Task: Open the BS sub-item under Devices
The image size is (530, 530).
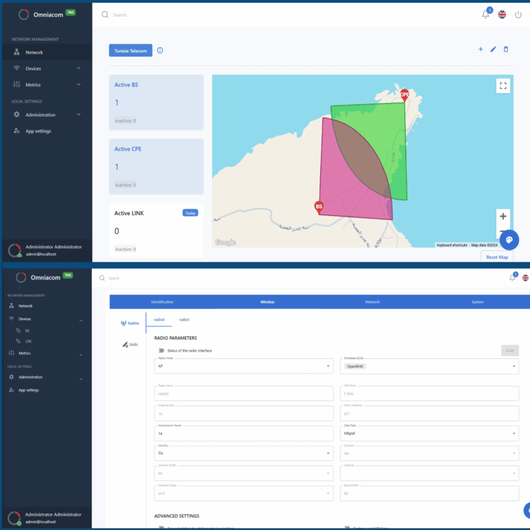Action: pos(28,331)
